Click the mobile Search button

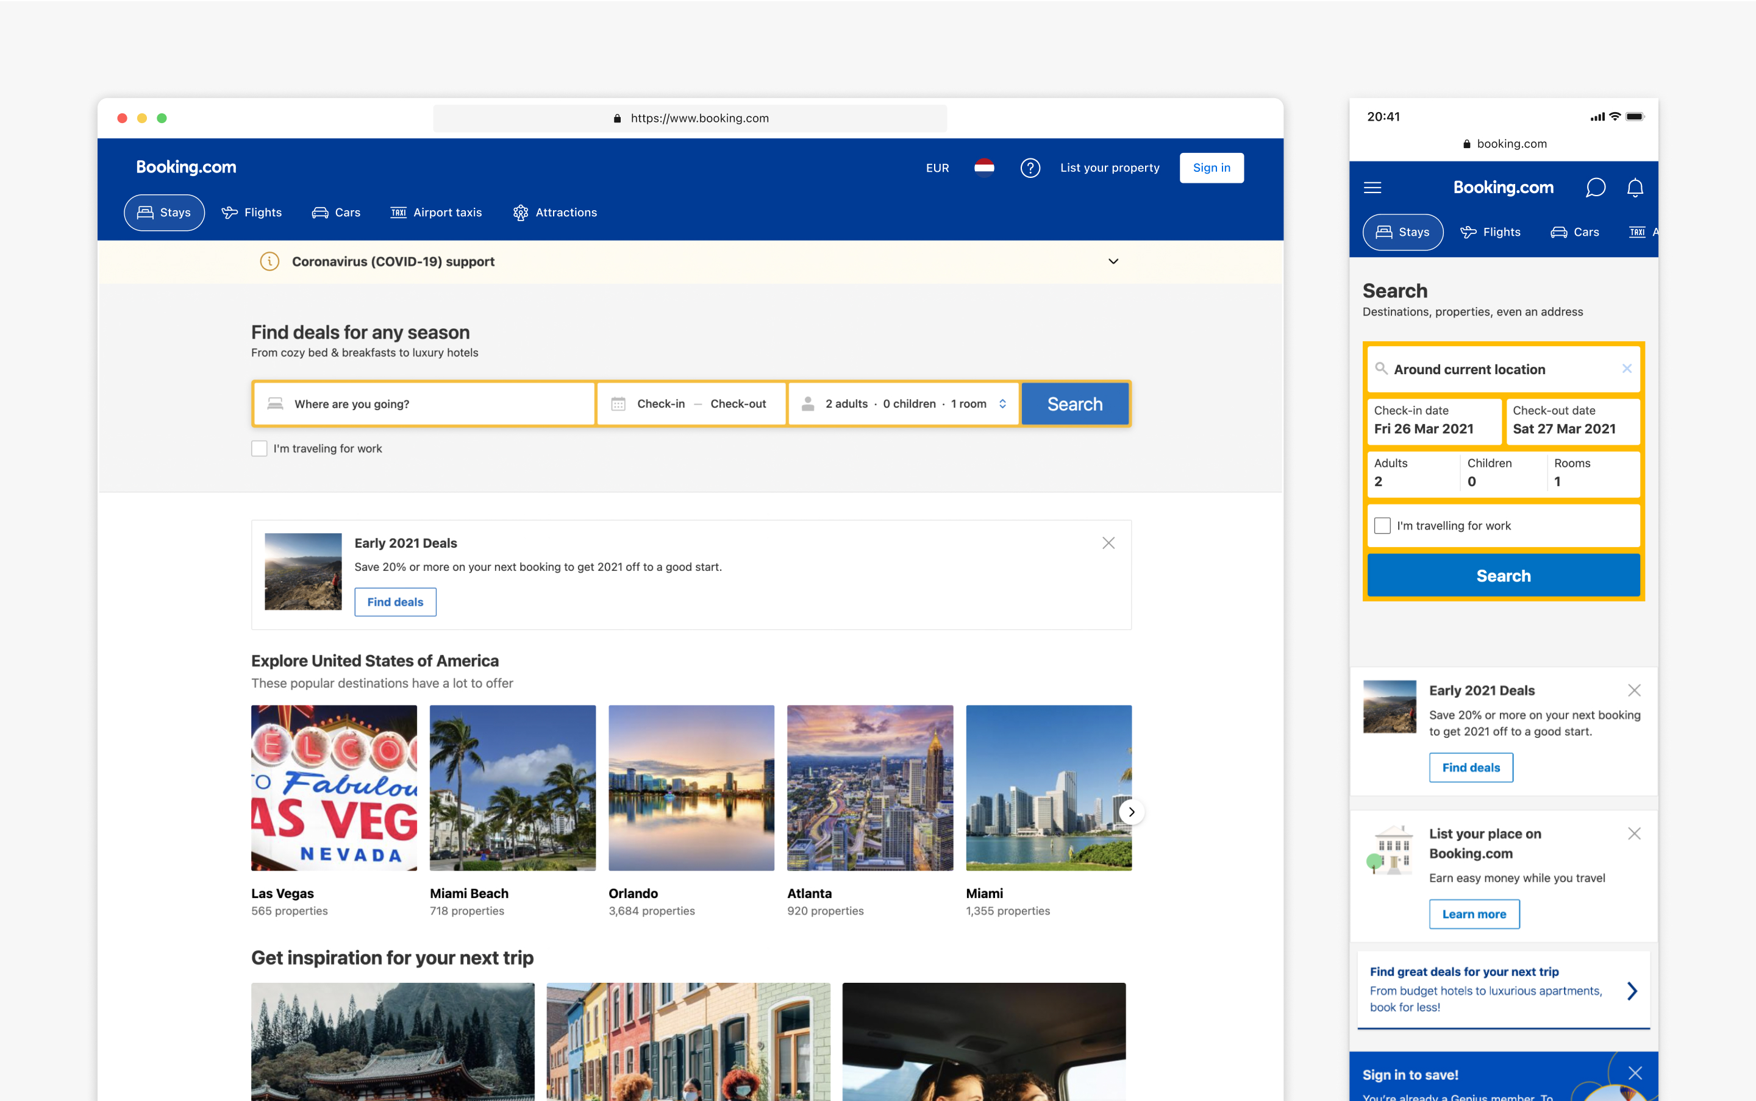[1503, 575]
